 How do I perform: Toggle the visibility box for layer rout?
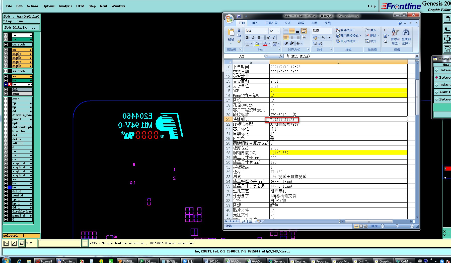point(6,94)
